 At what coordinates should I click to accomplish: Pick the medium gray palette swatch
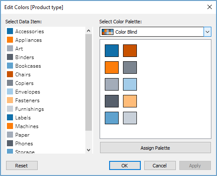click(130, 67)
